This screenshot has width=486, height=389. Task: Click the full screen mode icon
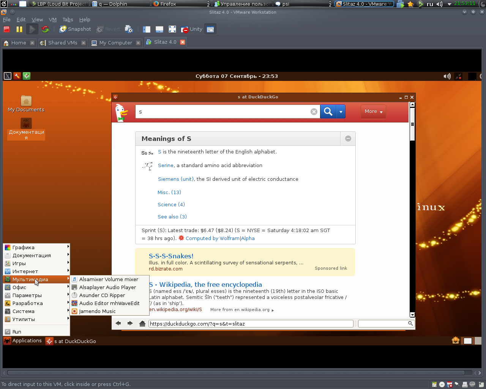tap(172, 29)
